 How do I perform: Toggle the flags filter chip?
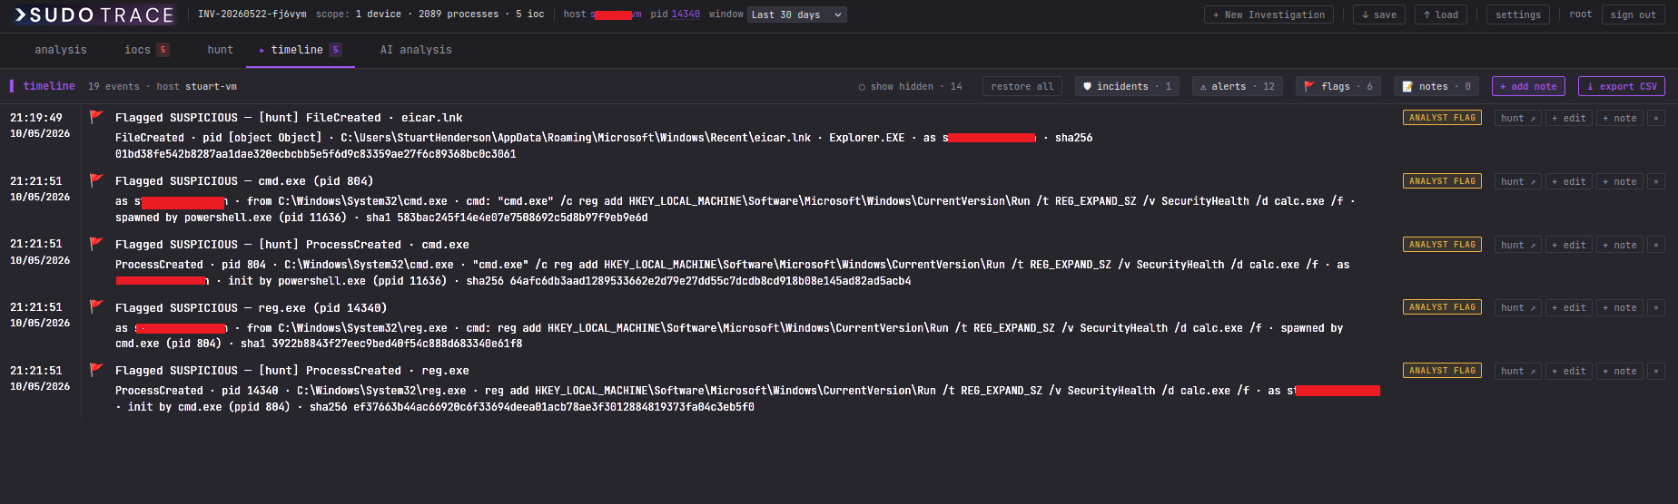pyautogui.click(x=1338, y=86)
